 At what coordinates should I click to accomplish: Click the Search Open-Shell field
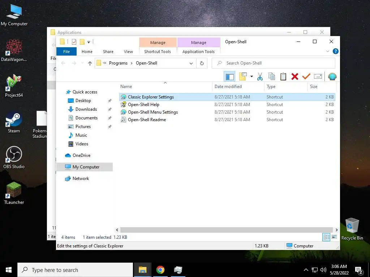274,63
